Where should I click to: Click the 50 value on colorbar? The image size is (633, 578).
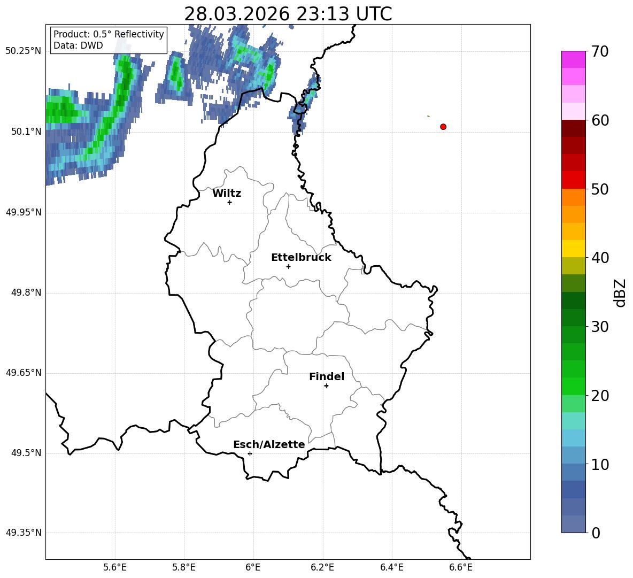click(600, 189)
